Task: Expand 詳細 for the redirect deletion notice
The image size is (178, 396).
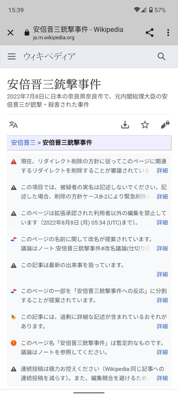Action: [x=162, y=170]
